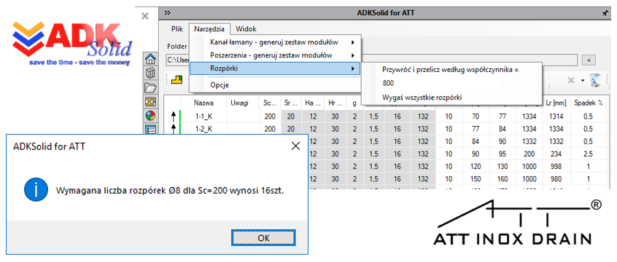
Task: Click the Nazwa column header
Action: tap(203, 103)
